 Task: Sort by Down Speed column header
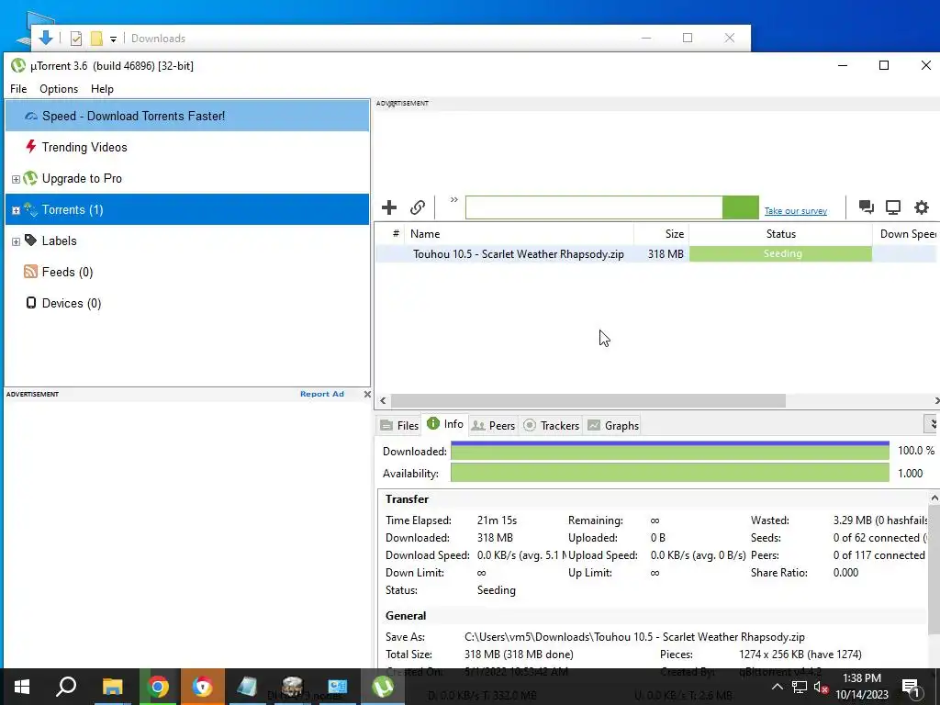point(906,234)
